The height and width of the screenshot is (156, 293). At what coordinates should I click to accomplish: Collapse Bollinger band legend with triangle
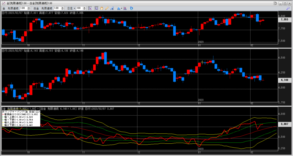36,112
